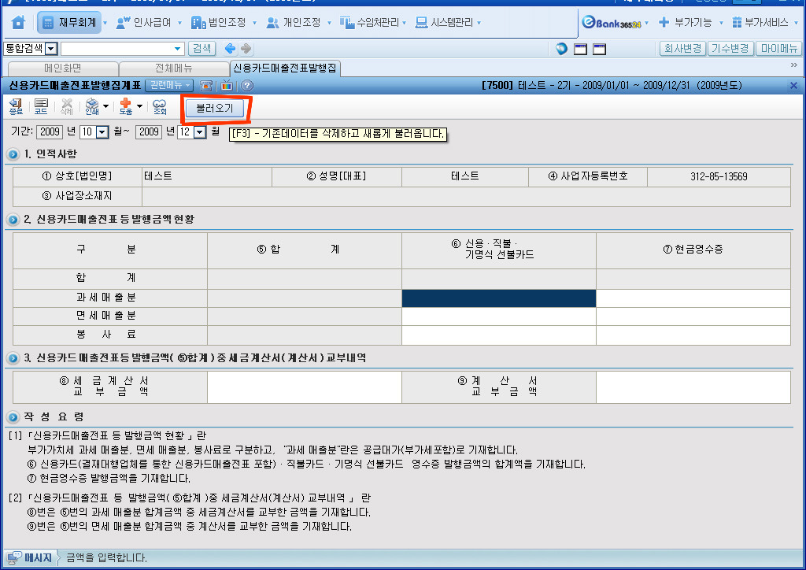This screenshot has width=806, height=570.
Task: Click the end year field 2009
Action: (x=149, y=132)
